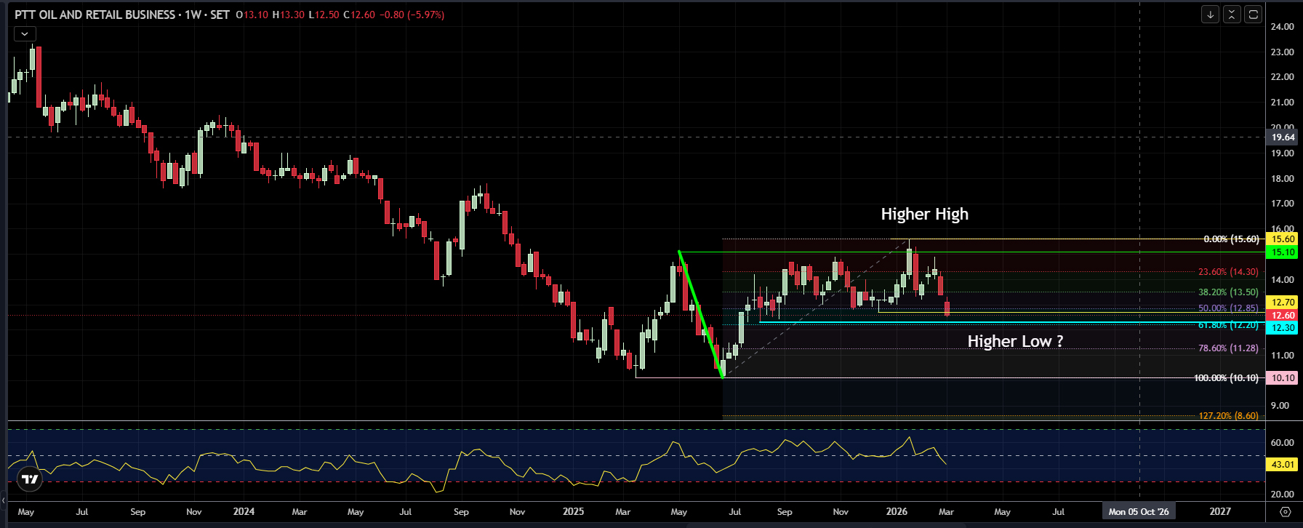Click the yellow 12.70 tag on the price axis
This screenshot has width=1303, height=528.
pyautogui.click(x=1283, y=302)
